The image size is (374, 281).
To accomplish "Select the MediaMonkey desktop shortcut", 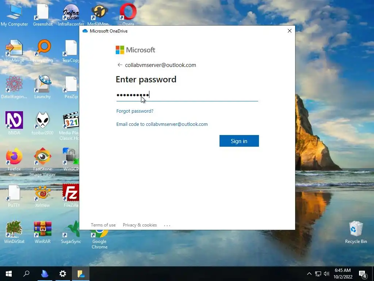I will [99, 15].
